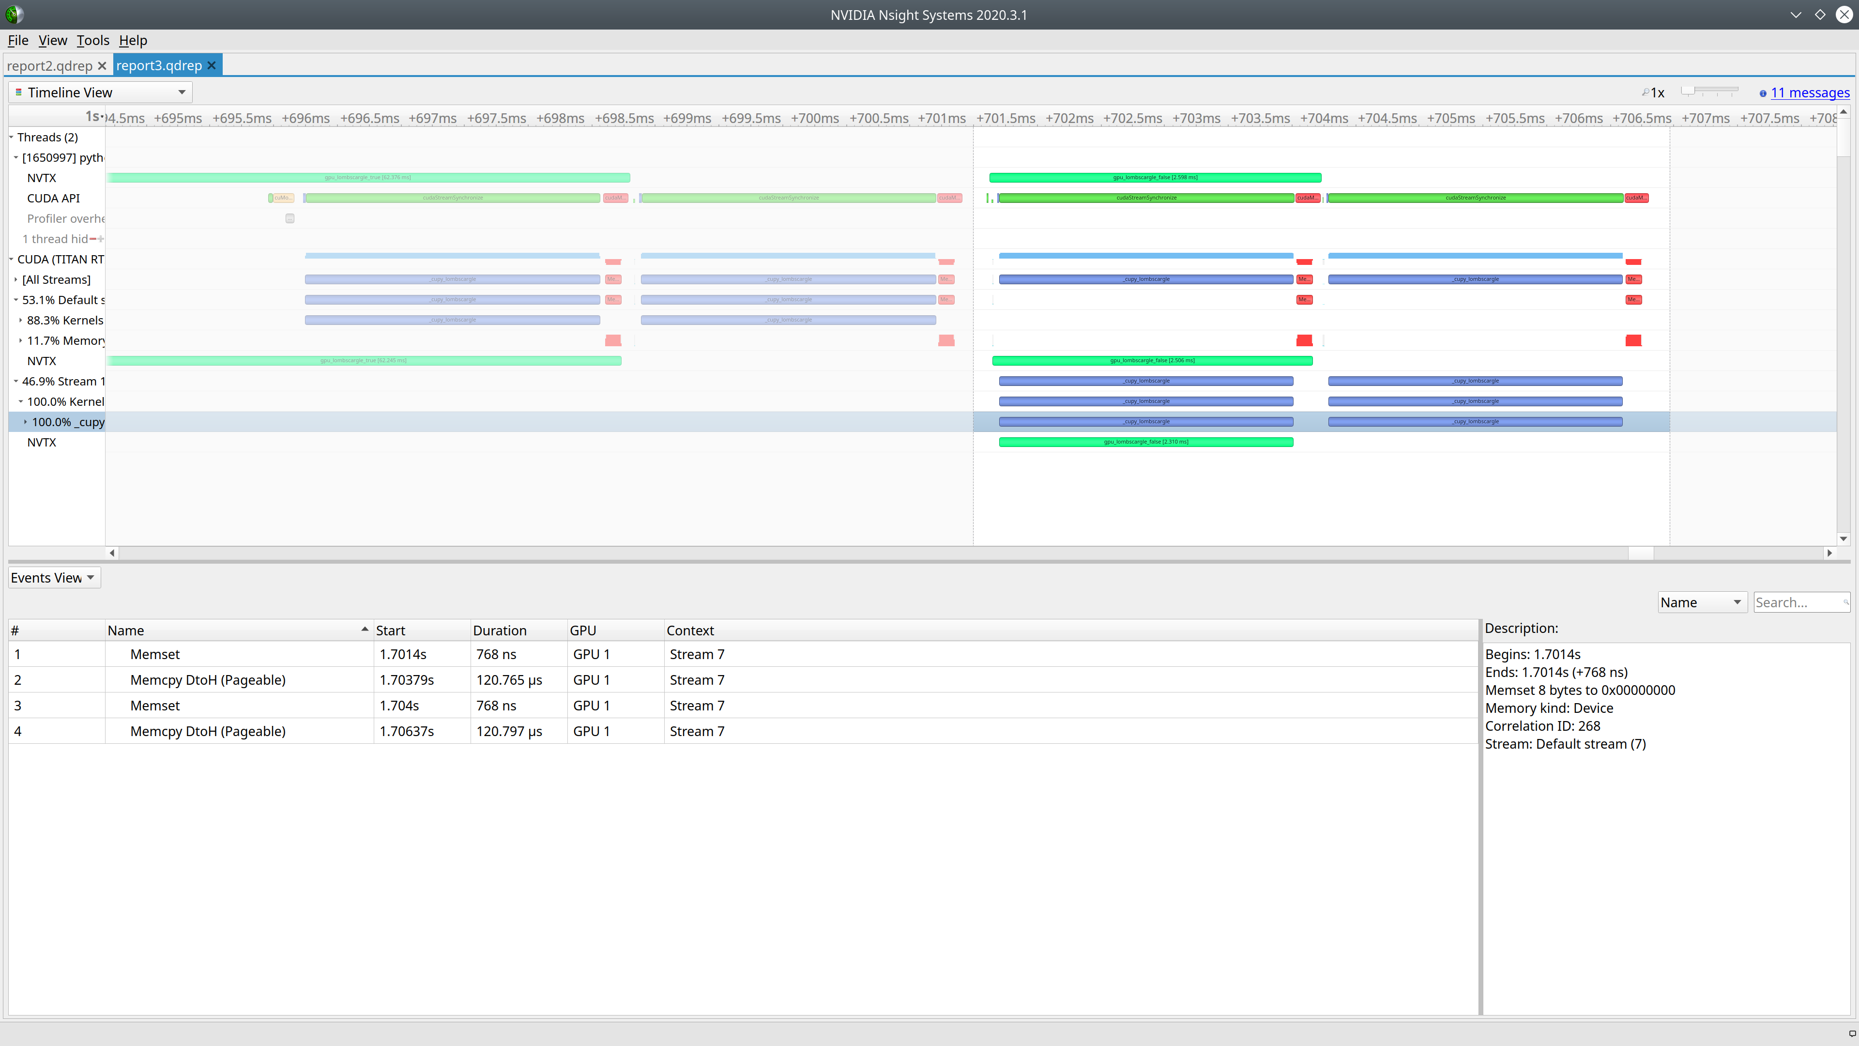Show the hidden thread via the plus icon
1859x1046 pixels.
coord(100,239)
